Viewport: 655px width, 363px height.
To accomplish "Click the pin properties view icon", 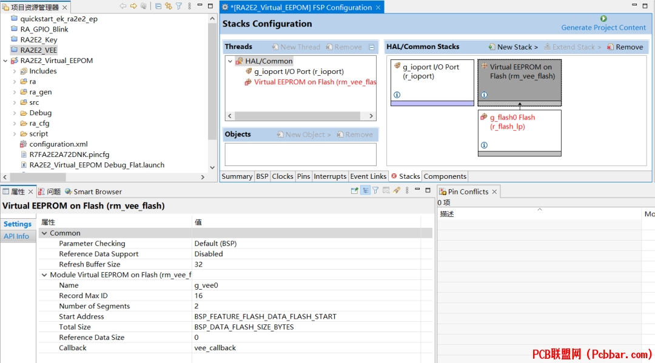I will 355,191.
